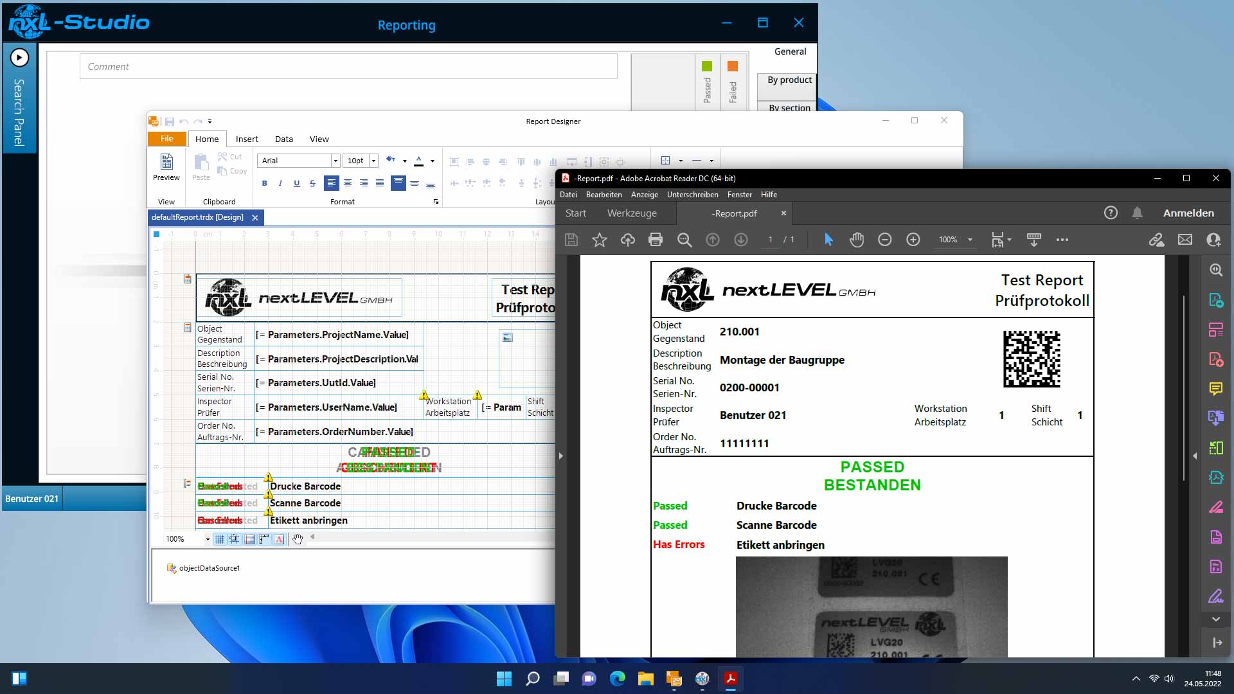Click the Acrobat notifications bell
This screenshot has width=1234, height=694.
(1137, 213)
